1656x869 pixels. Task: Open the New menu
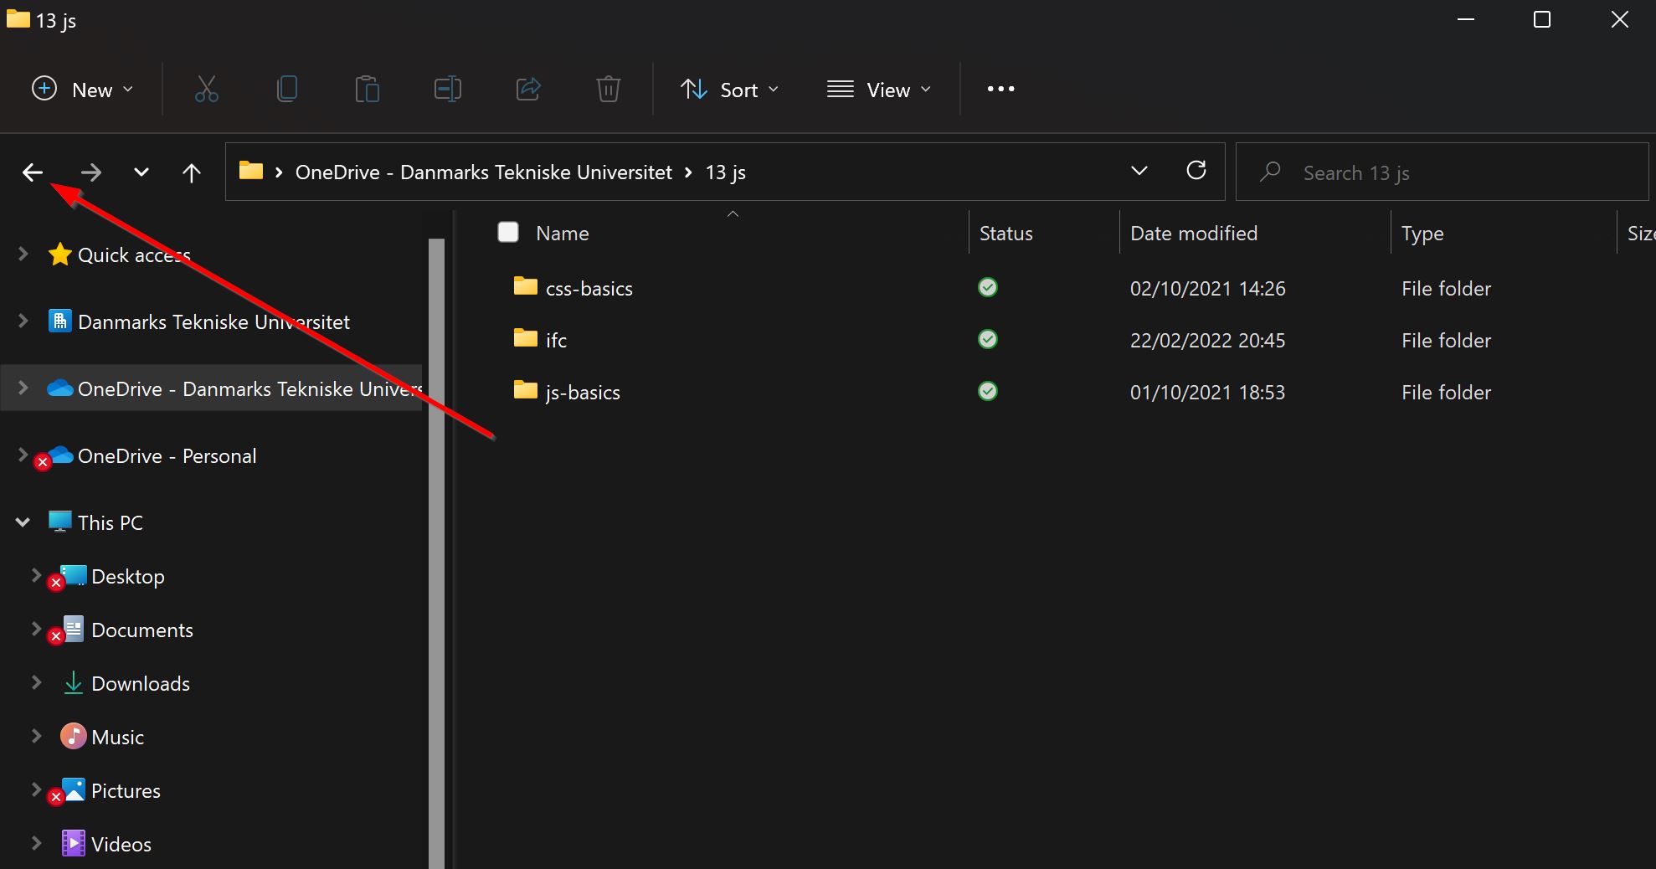click(81, 89)
